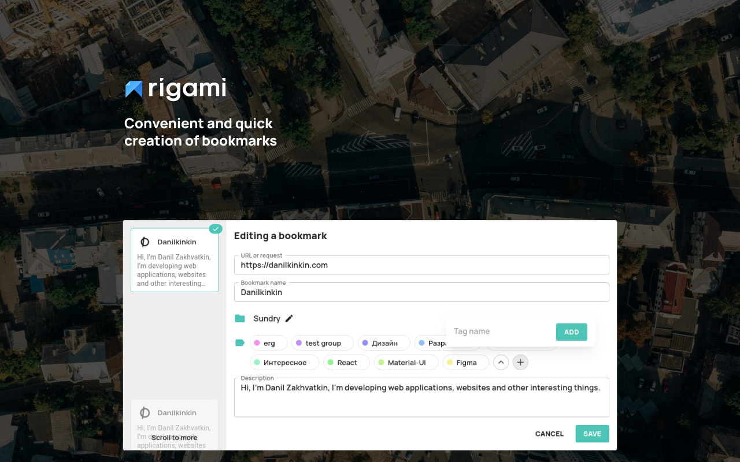
Task: Click the Danilkinkin icon in the selected card
Action: pos(145,242)
